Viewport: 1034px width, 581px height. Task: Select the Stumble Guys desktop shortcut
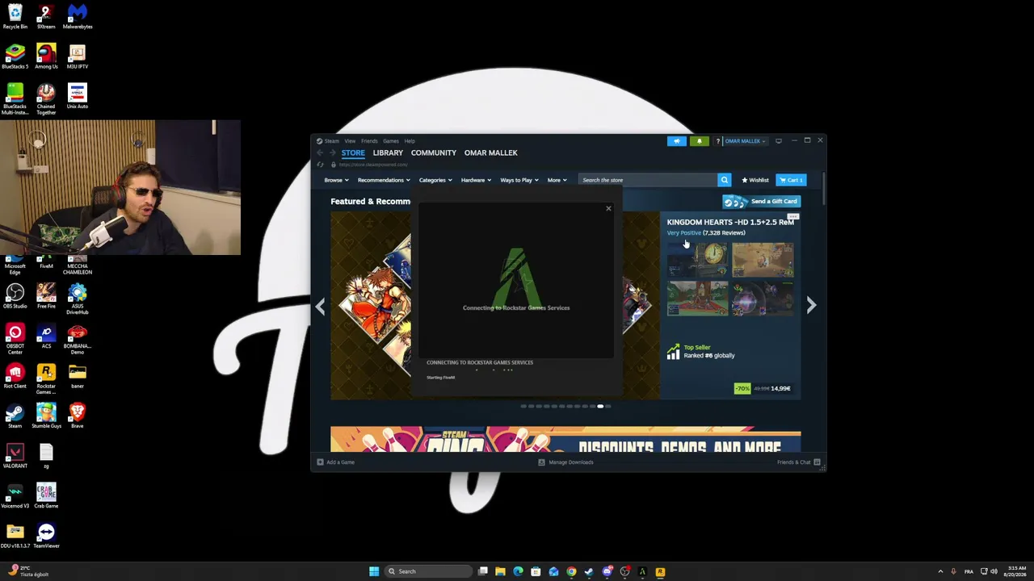click(46, 416)
